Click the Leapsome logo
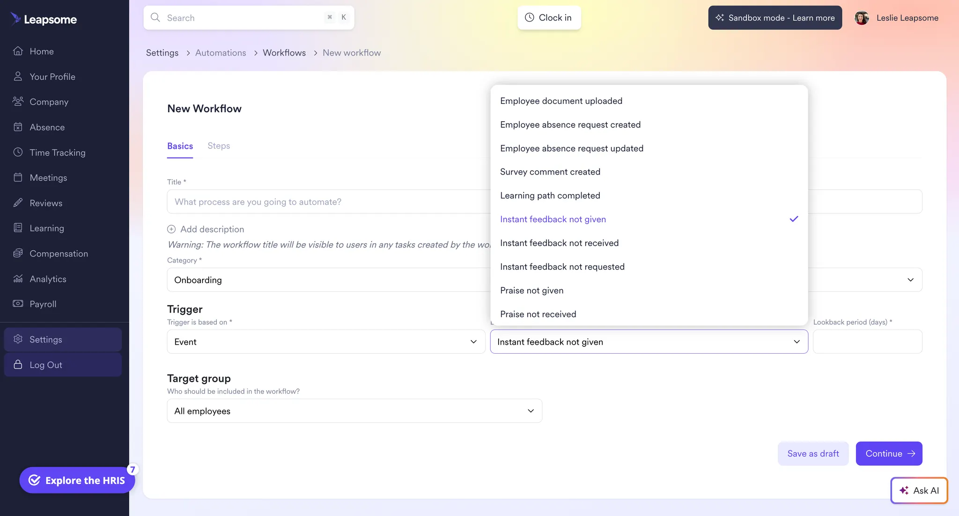 pos(44,19)
